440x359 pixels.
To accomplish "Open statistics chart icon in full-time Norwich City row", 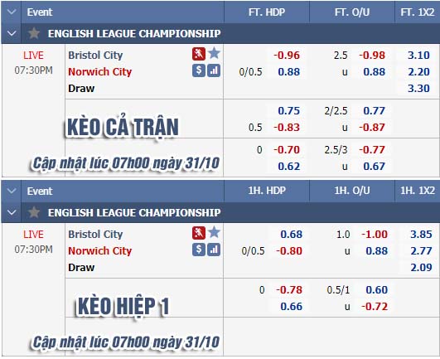I will 214,70.
